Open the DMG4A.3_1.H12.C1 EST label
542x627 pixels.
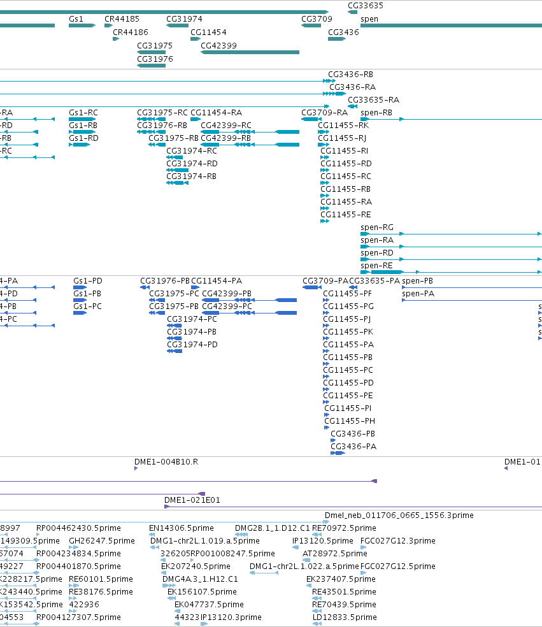click(200, 579)
